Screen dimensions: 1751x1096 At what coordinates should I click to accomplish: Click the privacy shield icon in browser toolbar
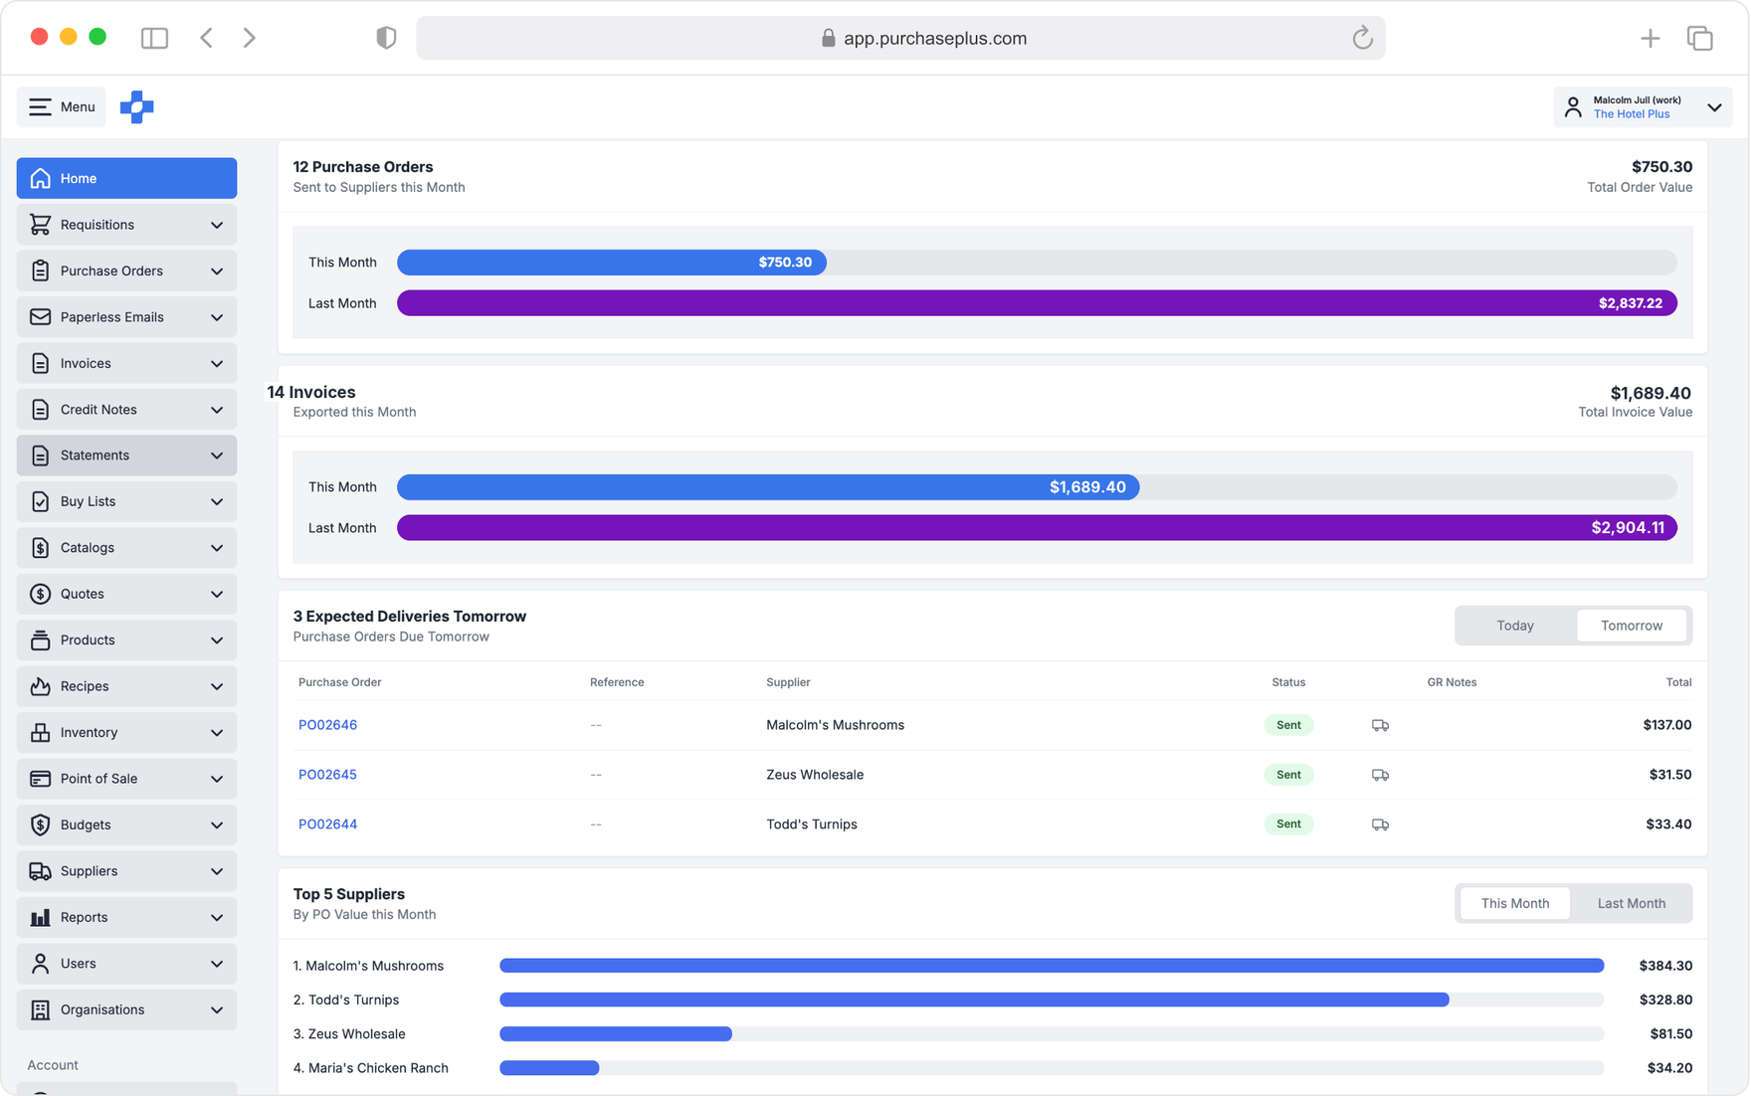click(x=386, y=38)
